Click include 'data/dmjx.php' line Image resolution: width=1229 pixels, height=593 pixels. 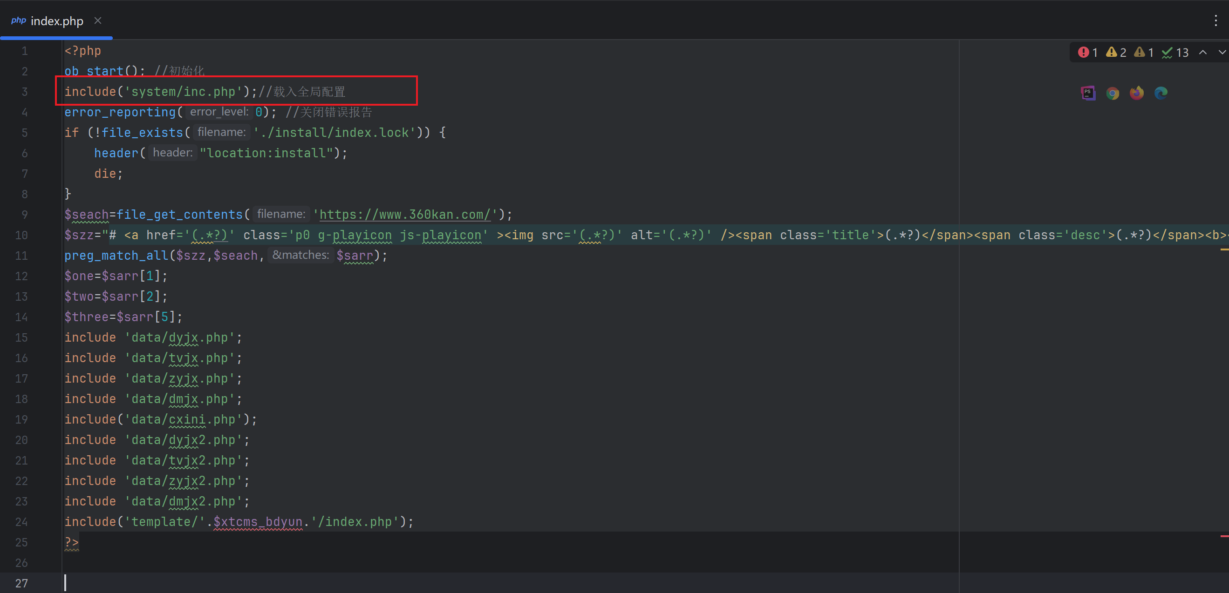(x=153, y=399)
